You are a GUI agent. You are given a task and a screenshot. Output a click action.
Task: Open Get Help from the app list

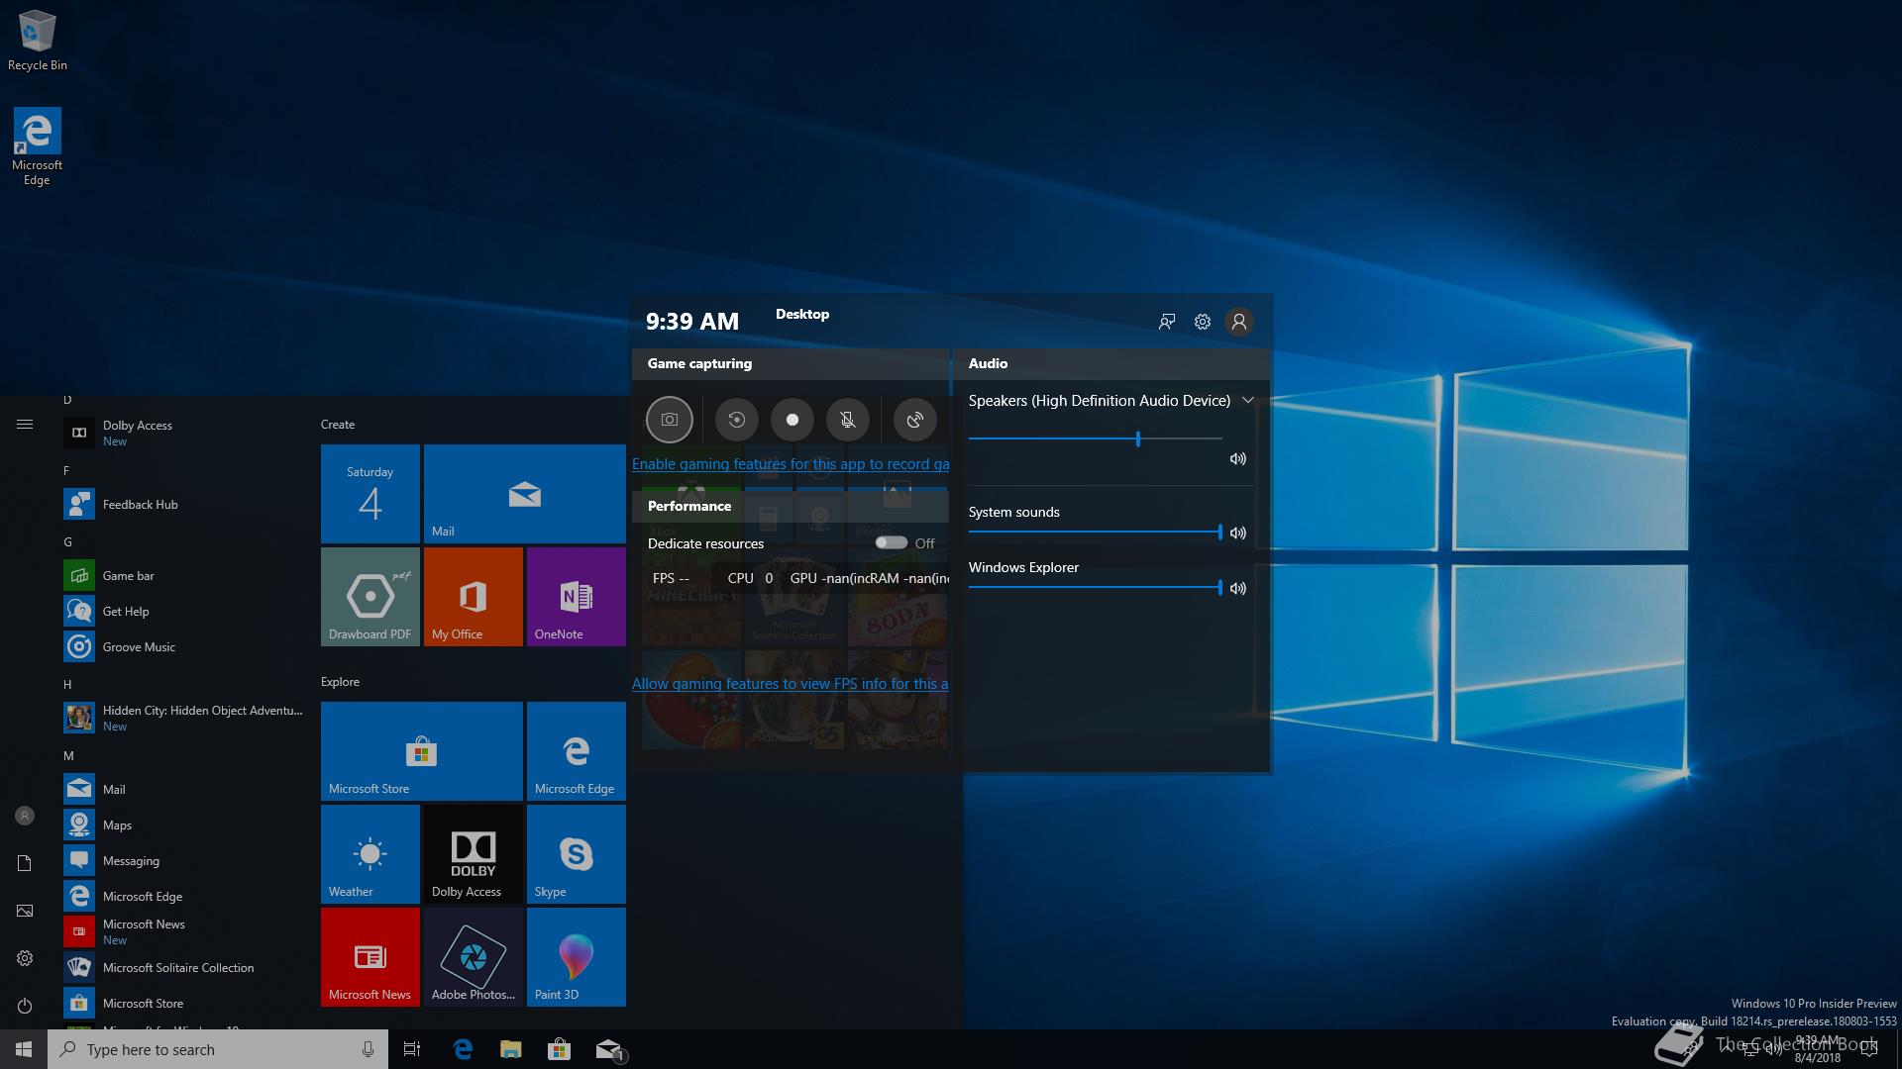[x=183, y=611]
